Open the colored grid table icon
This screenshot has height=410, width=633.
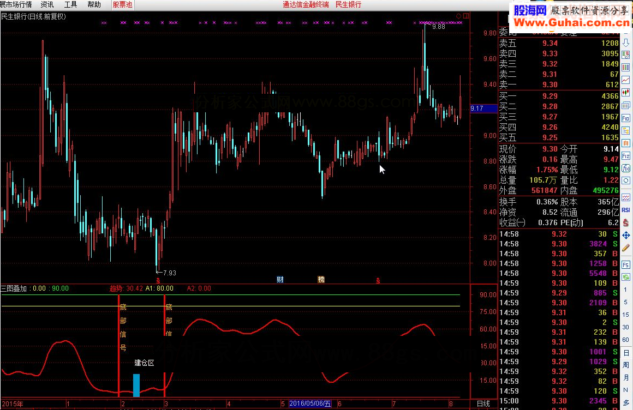626,68
